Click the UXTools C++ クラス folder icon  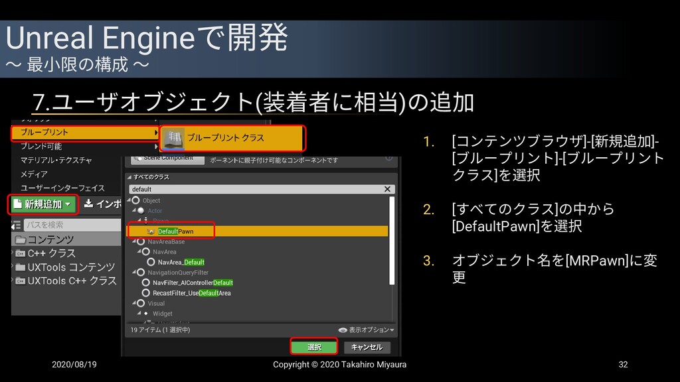coord(21,281)
